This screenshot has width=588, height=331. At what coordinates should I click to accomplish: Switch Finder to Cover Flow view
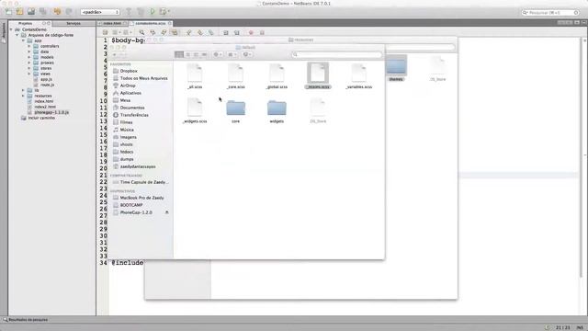204,55
